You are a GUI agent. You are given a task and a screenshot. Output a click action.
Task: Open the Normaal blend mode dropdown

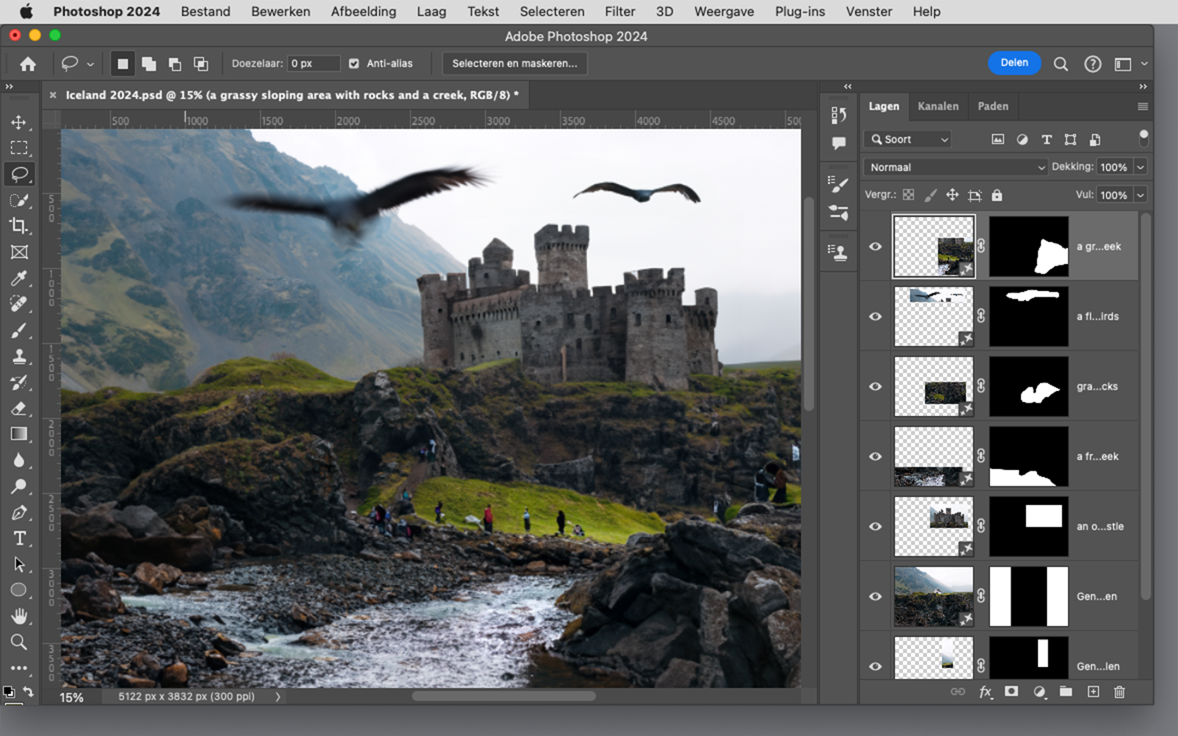pyautogui.click(x=955, y=167)
